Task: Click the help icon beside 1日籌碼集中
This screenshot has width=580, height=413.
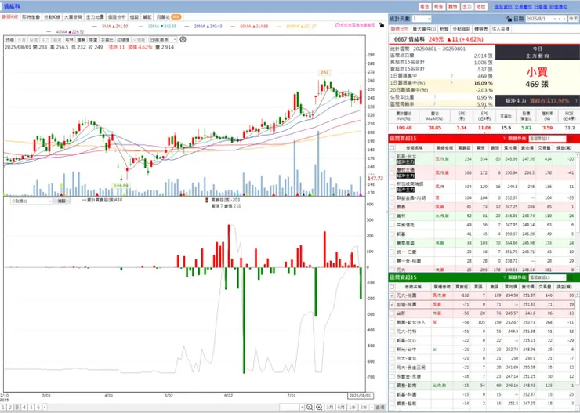Action: click(x=452, y=76)
